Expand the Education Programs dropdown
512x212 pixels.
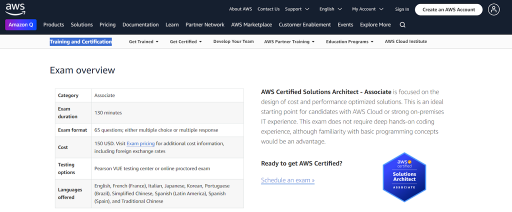click(x=349, y=42)
